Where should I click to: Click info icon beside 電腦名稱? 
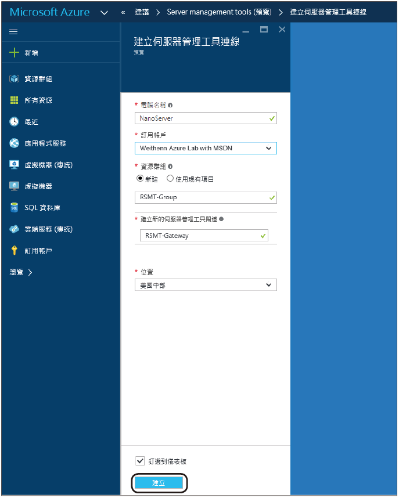click(x=170, y=105)
